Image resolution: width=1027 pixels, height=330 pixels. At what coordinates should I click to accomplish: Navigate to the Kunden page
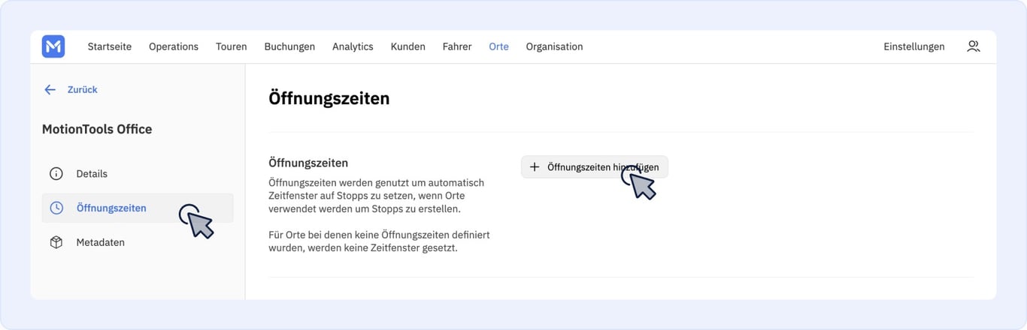pos(407,46)
